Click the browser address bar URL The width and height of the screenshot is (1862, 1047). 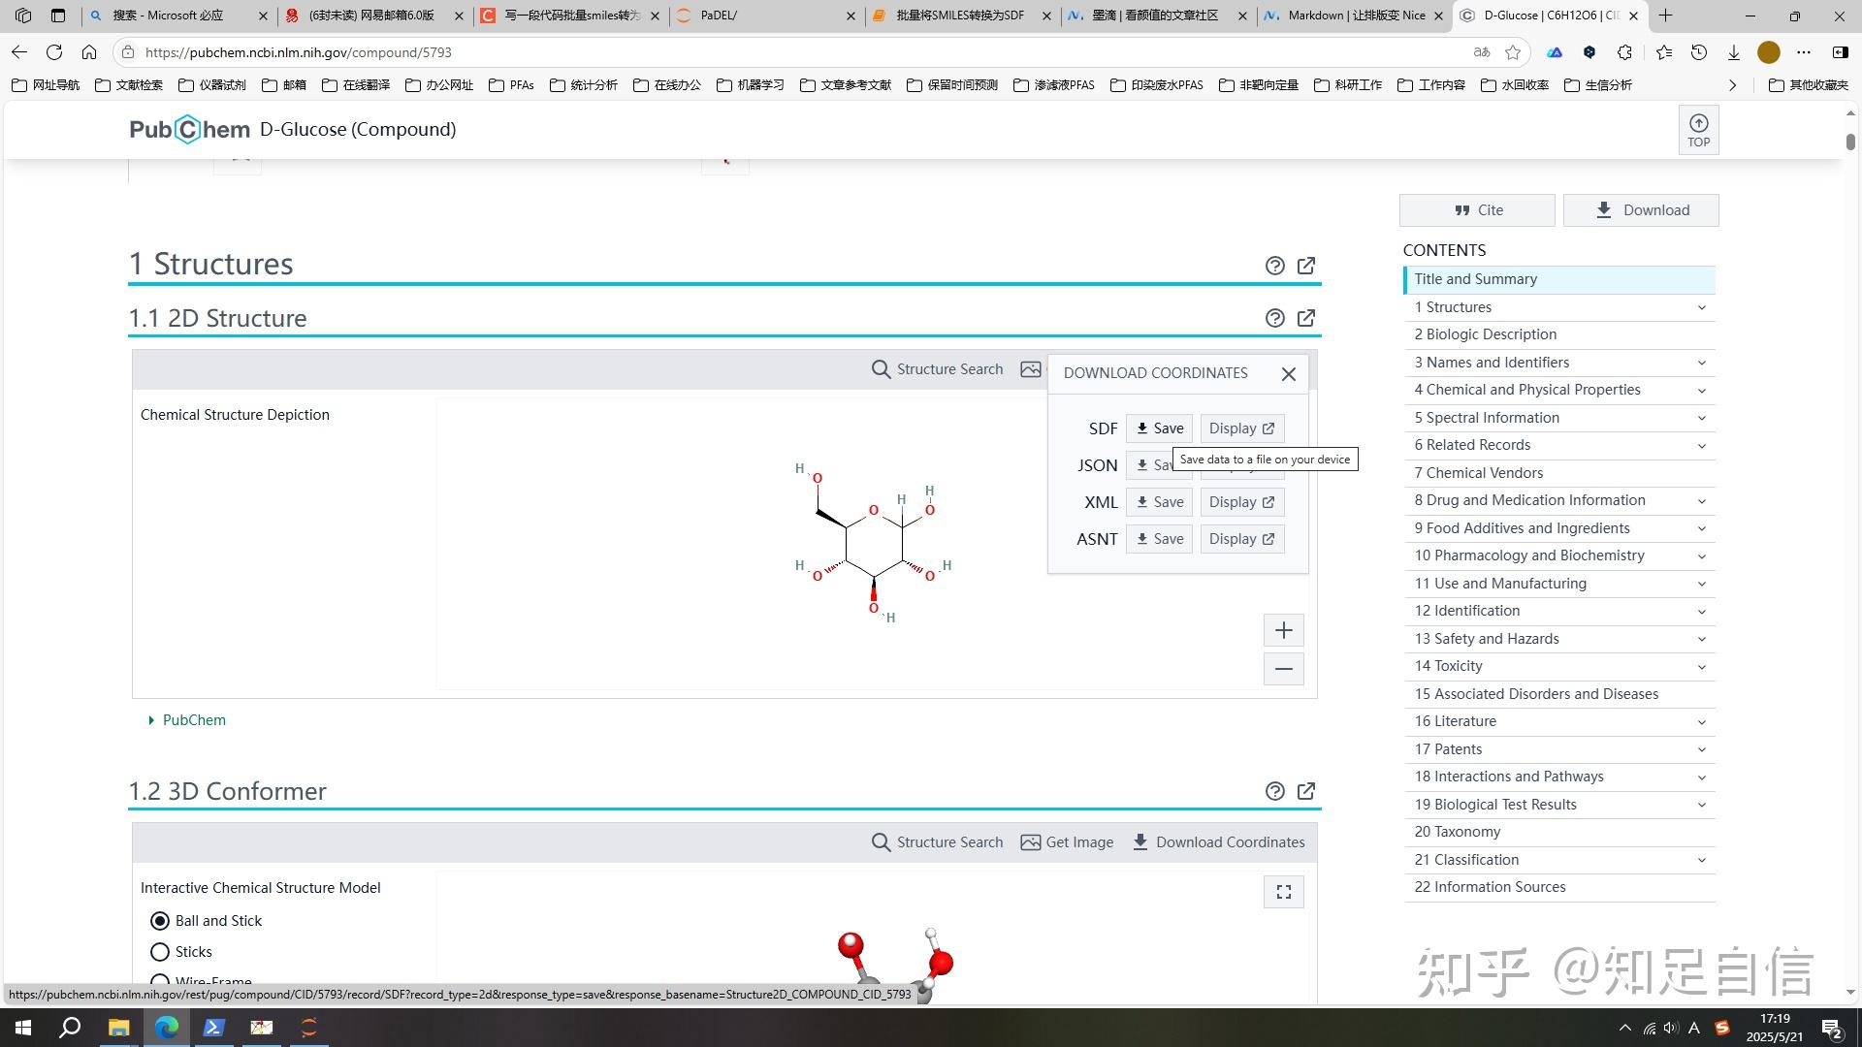click(298, 52)
